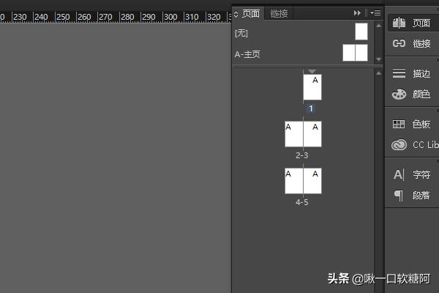The image size is (439, 293).
Task: Open the Pages panel flyout menu
Action: click(375, 13)
